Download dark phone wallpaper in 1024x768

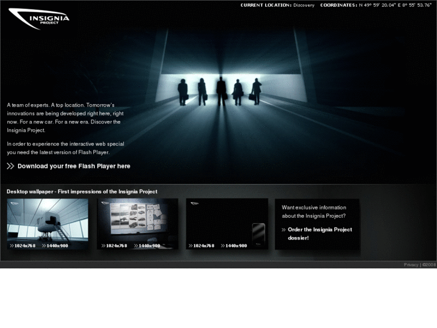tap(201, 246)
